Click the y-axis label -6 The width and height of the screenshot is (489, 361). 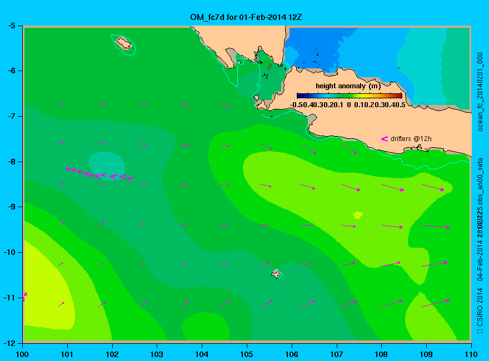(x=11, y=71)
